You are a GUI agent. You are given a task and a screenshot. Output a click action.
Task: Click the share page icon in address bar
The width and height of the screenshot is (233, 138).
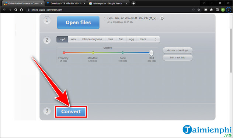193,10
